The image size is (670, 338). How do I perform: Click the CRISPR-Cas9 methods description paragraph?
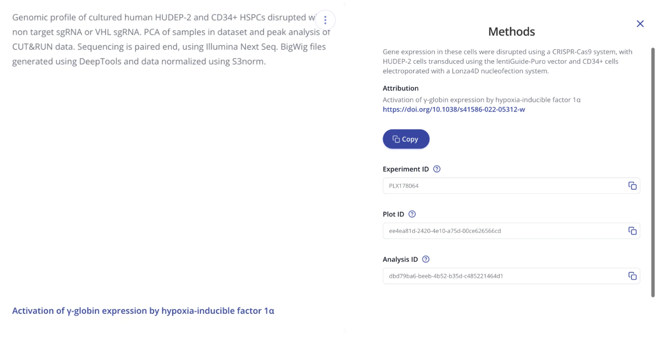pos(507,61)
